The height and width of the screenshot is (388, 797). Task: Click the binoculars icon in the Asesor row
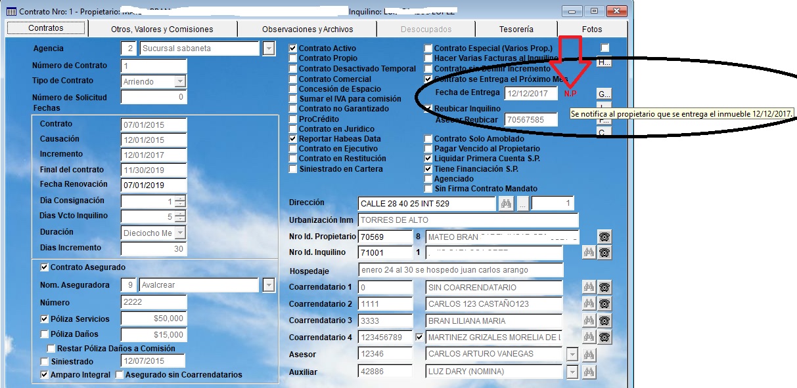(x=589, y=355)
